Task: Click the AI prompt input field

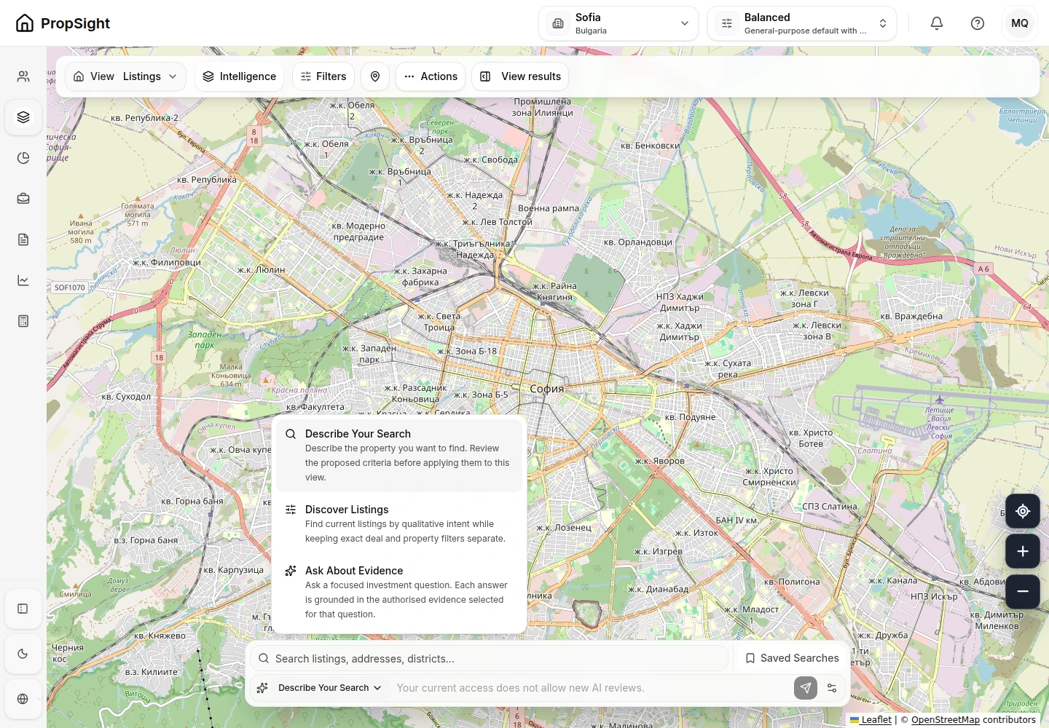Action: (590, 688)
